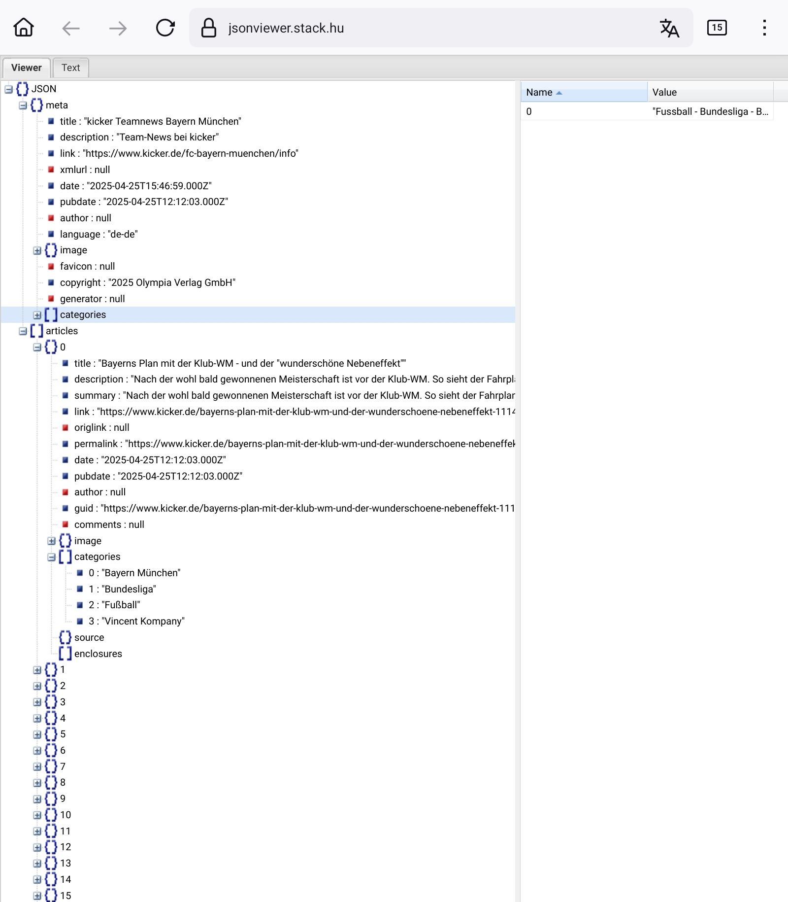Image resolution: width=788 pixels, height=902 pixels.
Task: Select the "comments : null" row
Action: click(x=109, y=524)
